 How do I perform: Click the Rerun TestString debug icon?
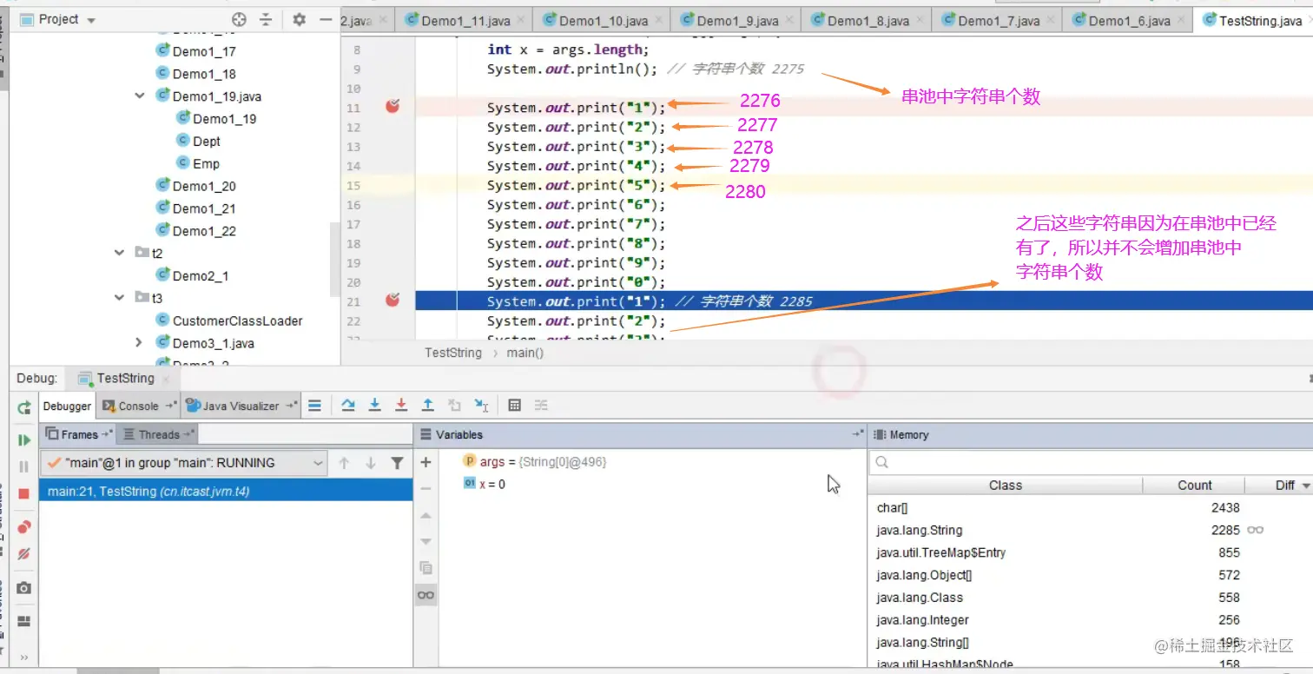24,406
